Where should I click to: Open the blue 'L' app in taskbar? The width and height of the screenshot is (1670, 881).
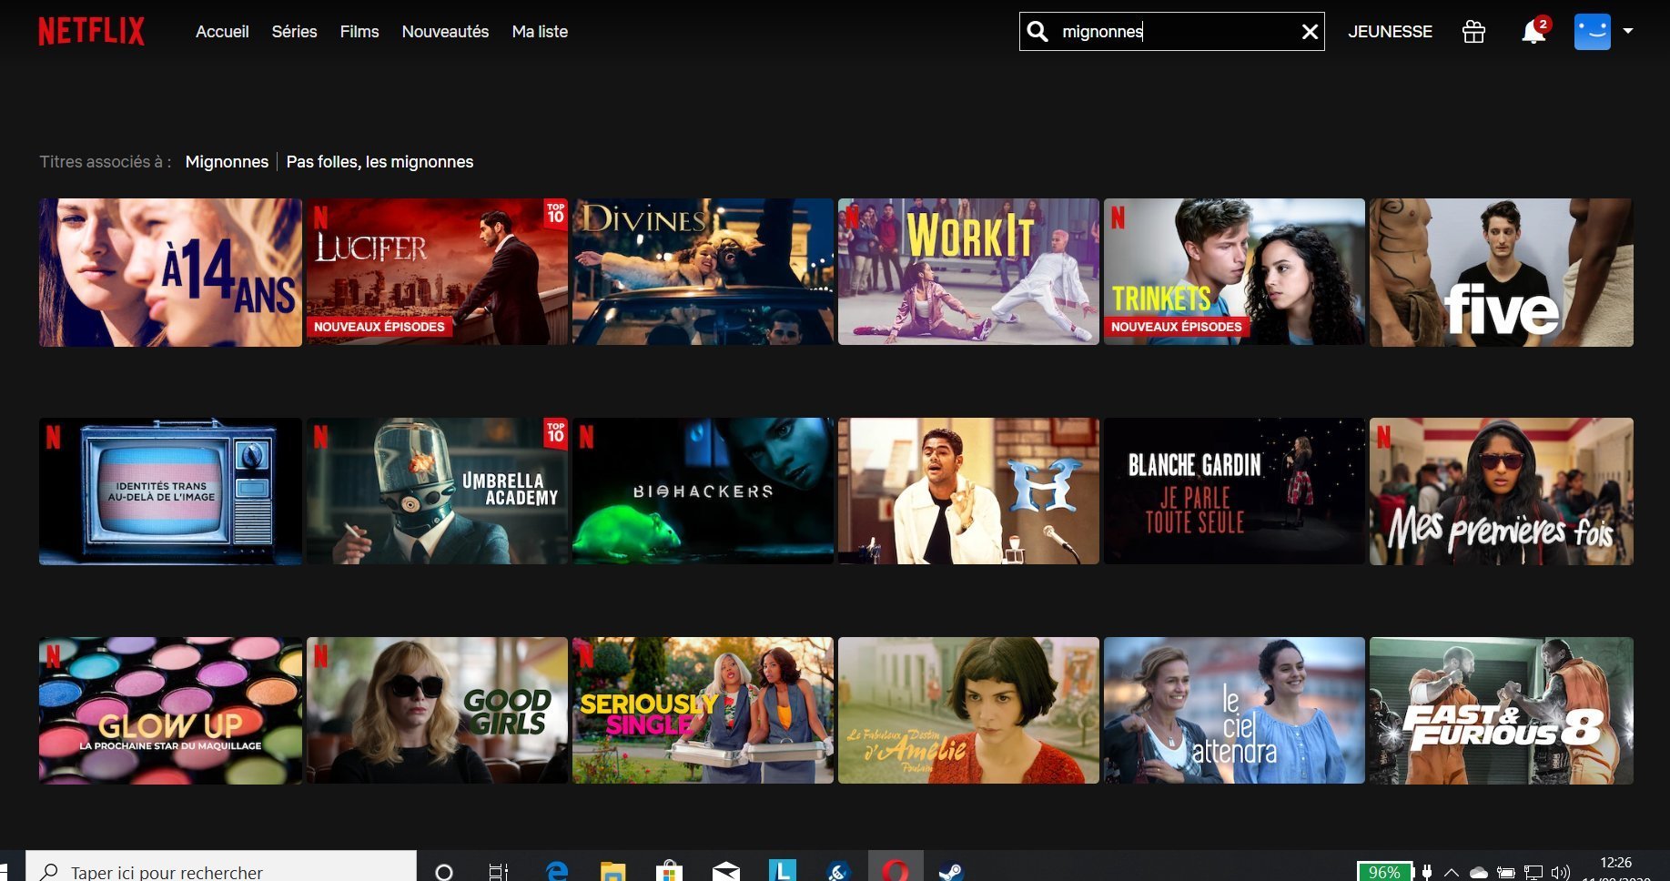click(x=783, y=870)
